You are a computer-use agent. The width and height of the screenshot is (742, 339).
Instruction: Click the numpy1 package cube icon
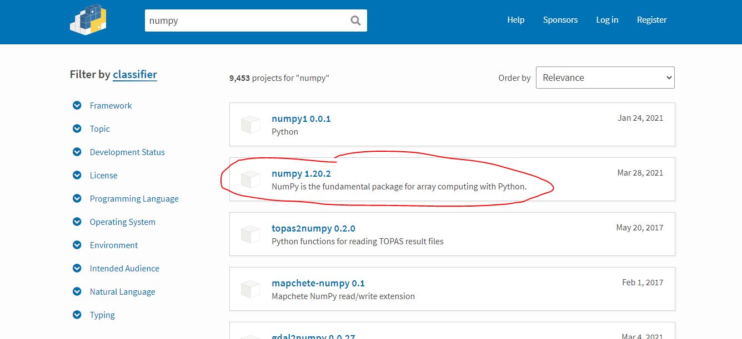[x=250, y=124]
